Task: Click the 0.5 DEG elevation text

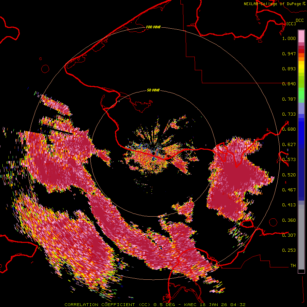Action: tap(164, 305)
